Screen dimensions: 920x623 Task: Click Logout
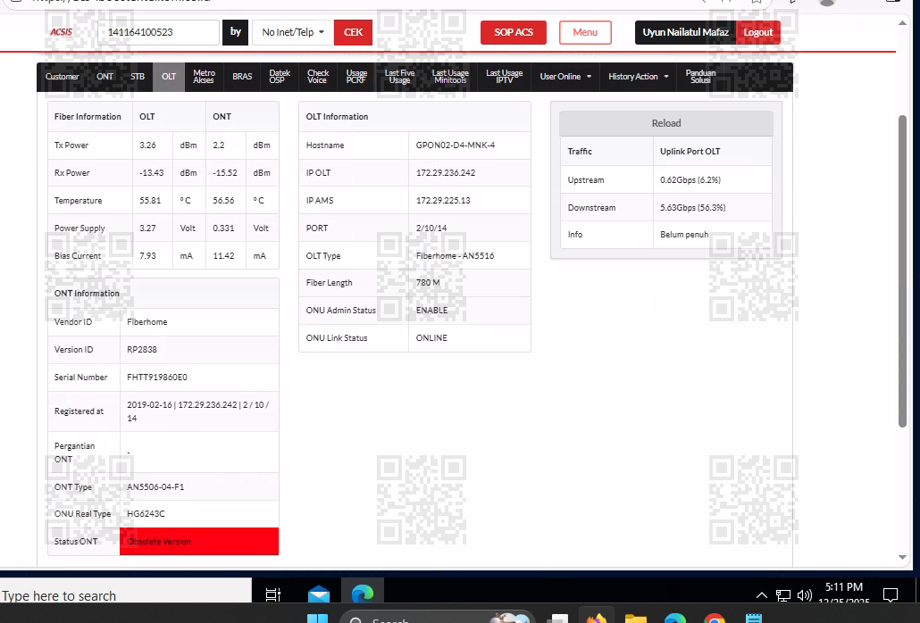tap(758, 32)
